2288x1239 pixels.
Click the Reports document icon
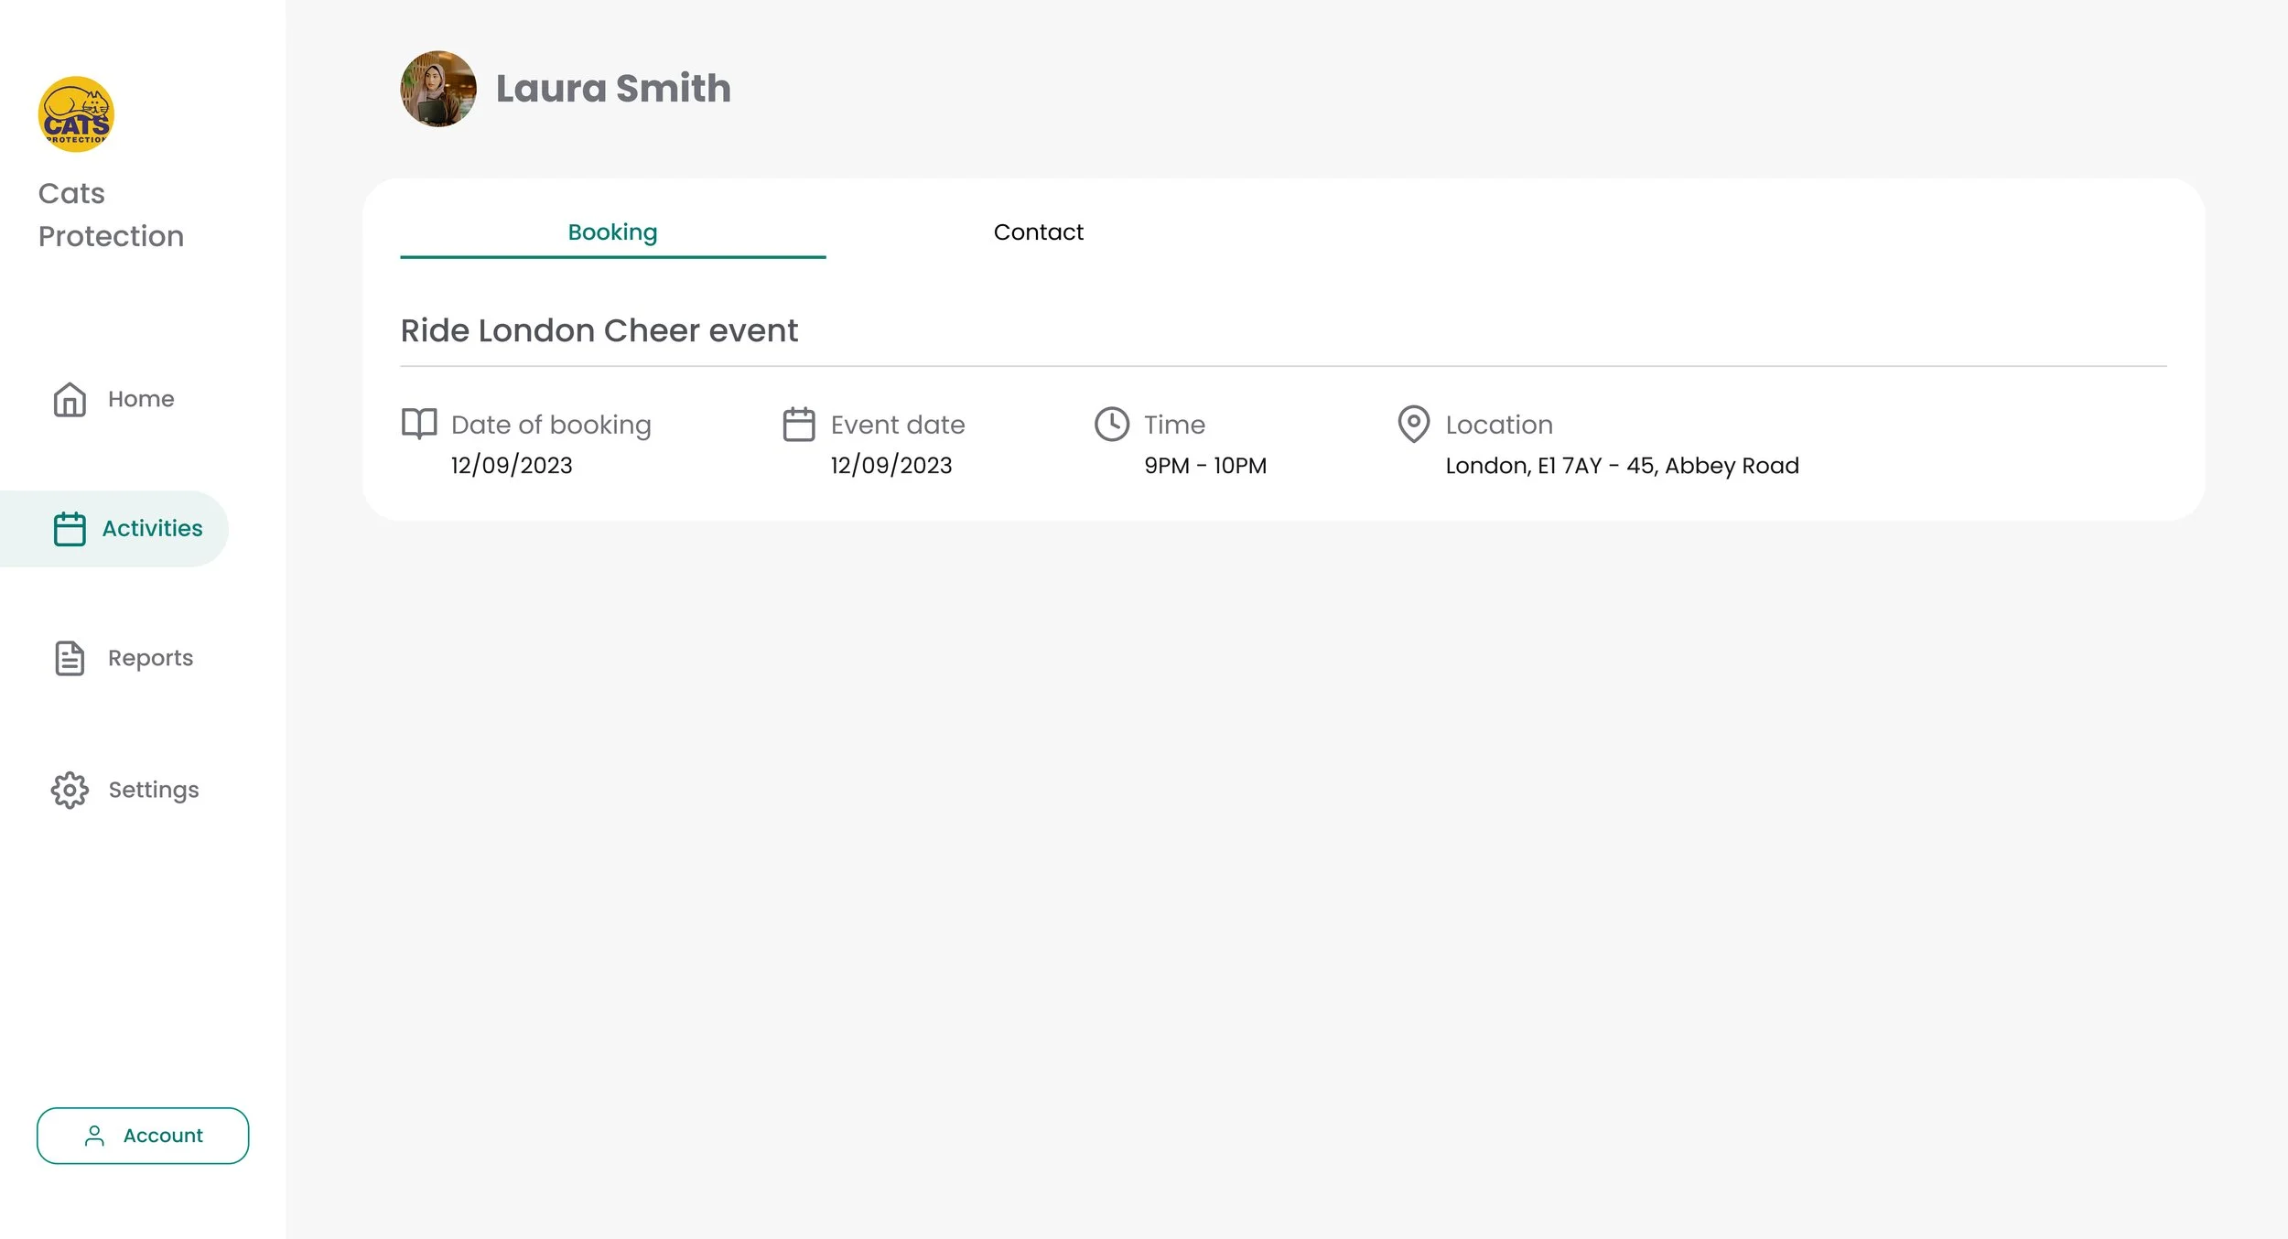click(70, 659)
